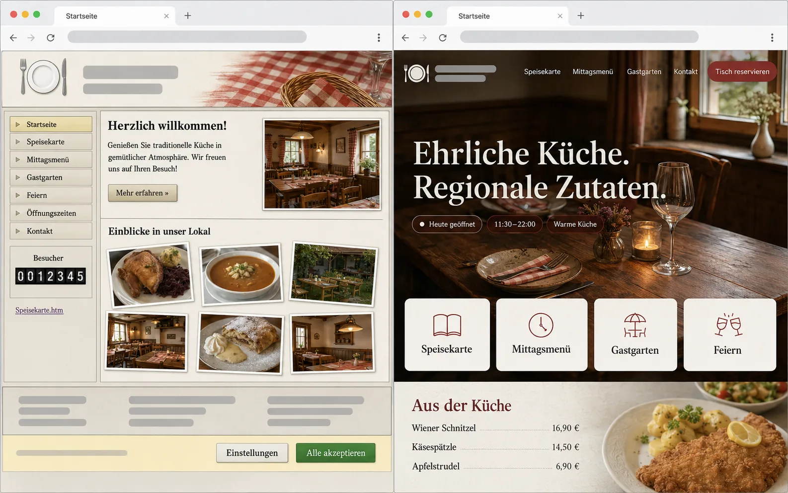
Task: Open the right browser's three-dot menu
Action: tap(772, 38)
